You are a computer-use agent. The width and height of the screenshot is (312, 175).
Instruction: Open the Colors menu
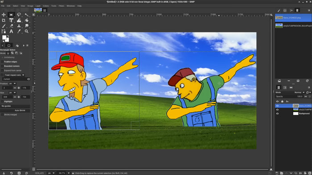click(x=46, y=6)
